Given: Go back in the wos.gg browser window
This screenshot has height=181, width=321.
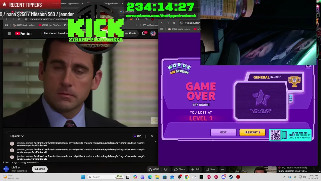Looking at the screenshot, I should [162, 23].
